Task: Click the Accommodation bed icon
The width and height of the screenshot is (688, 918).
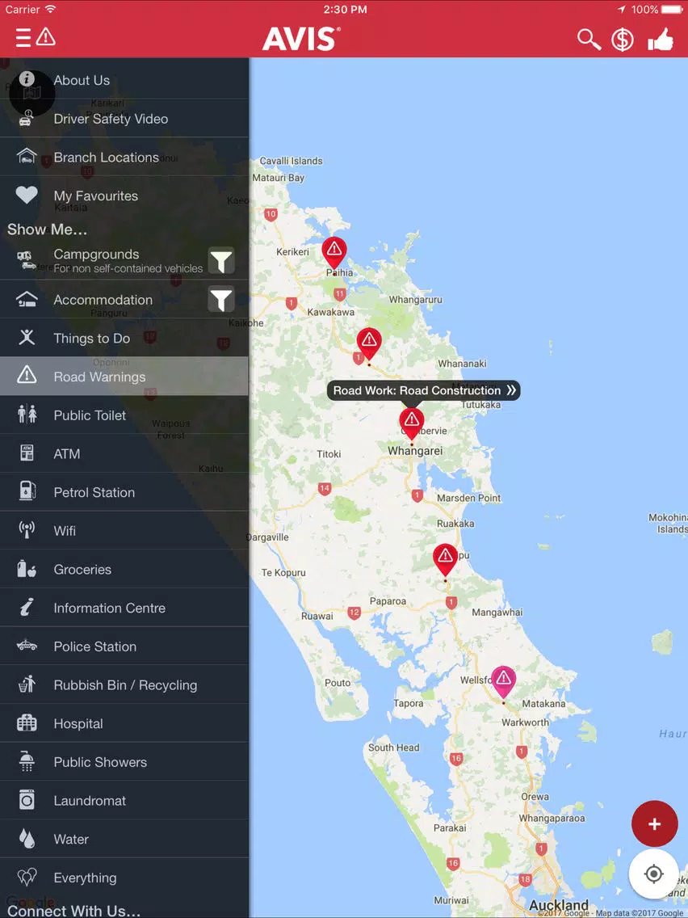Action: 27,299
